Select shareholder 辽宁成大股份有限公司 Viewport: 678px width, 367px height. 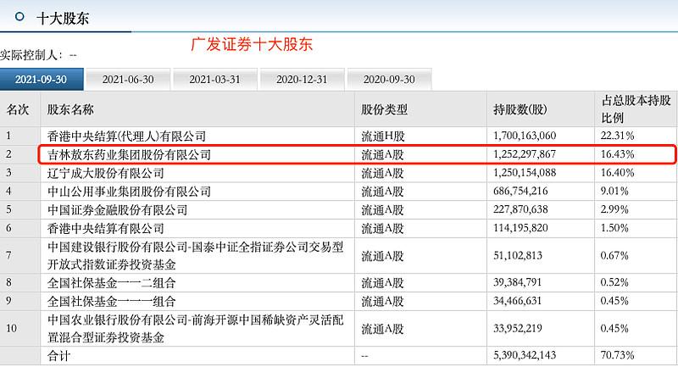click(x=106, y=174)
